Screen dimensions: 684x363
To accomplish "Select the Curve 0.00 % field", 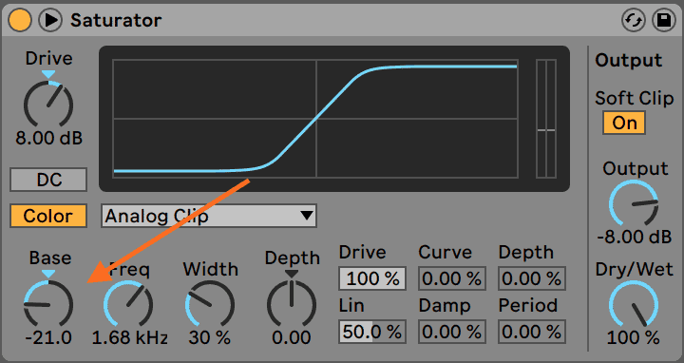I will [452, 278].
